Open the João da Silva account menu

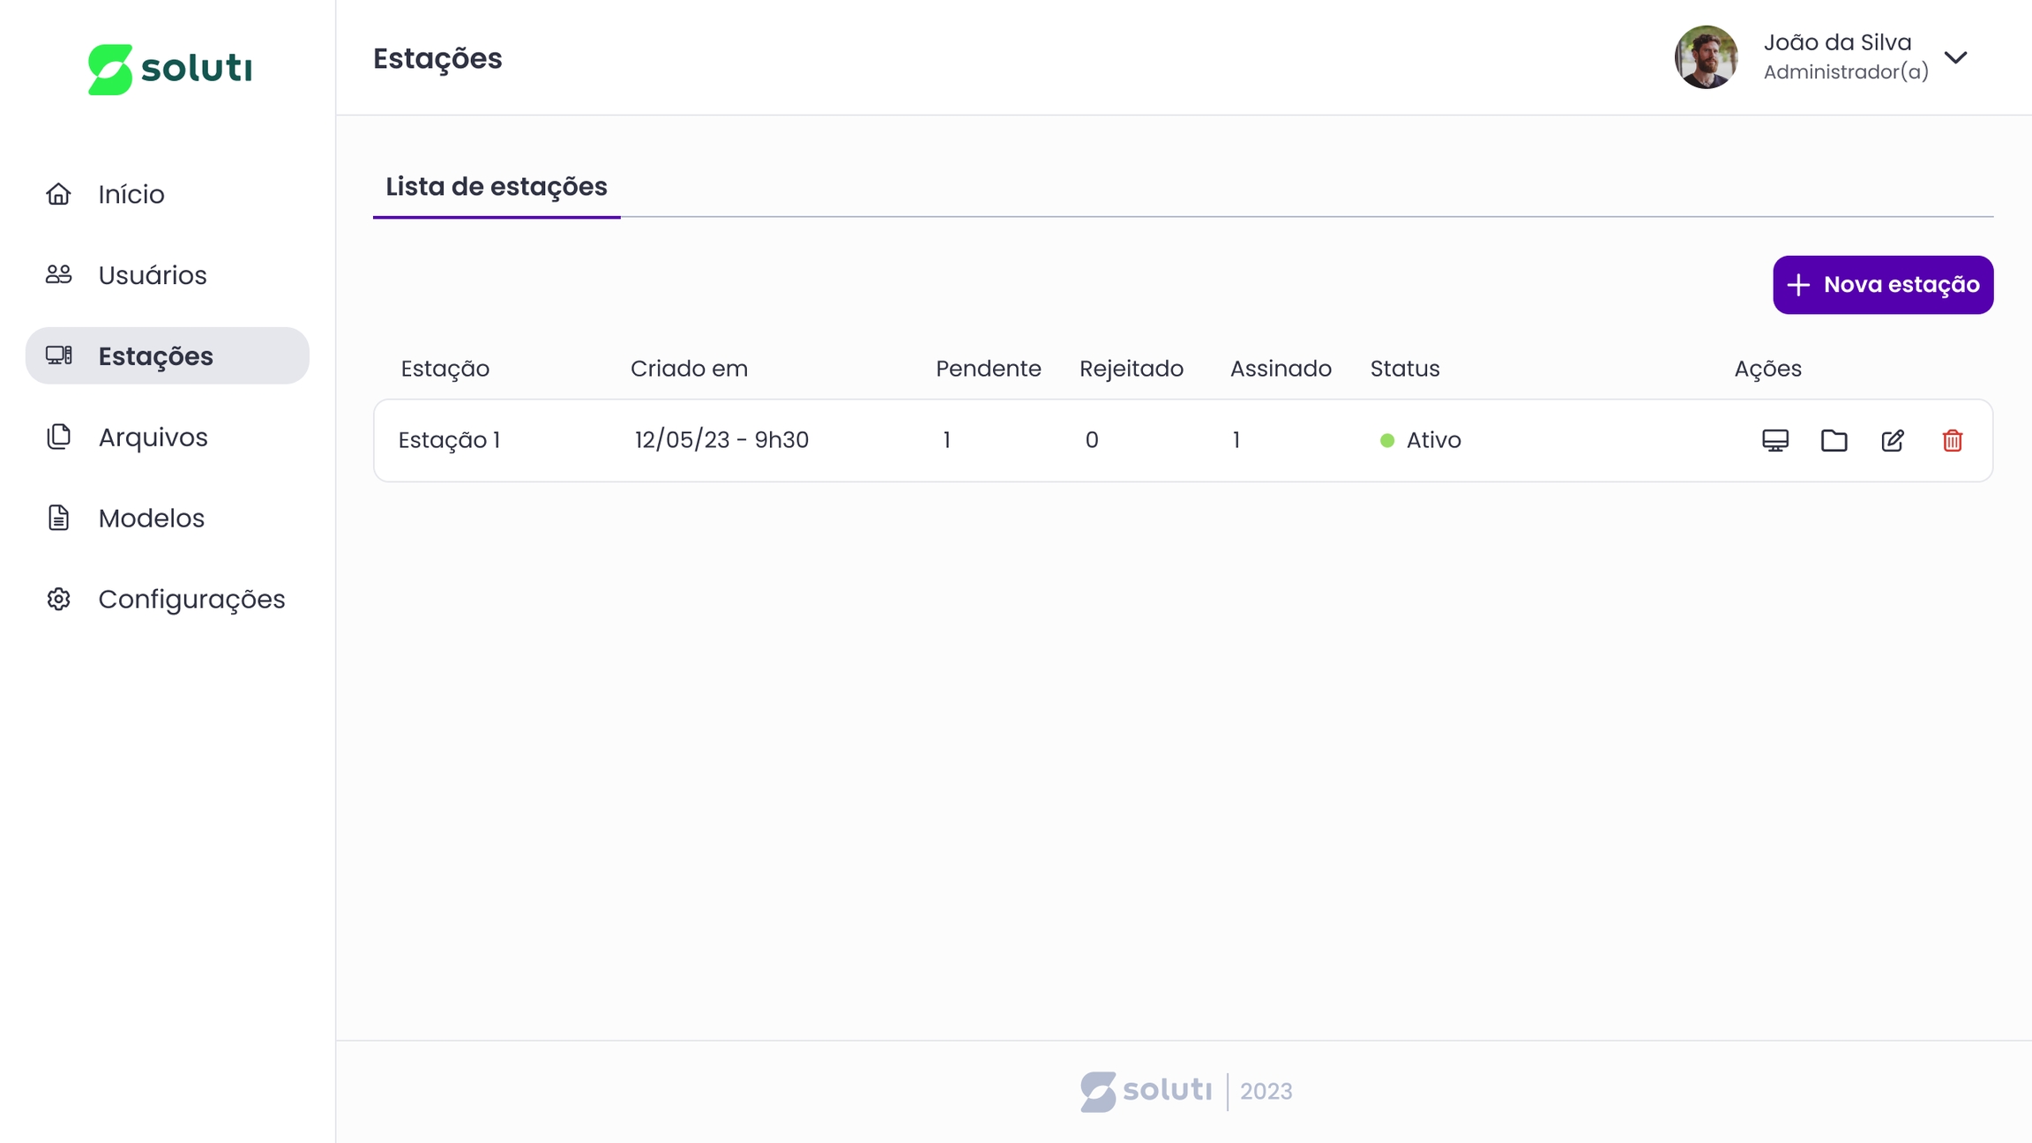click(1837, 42)
